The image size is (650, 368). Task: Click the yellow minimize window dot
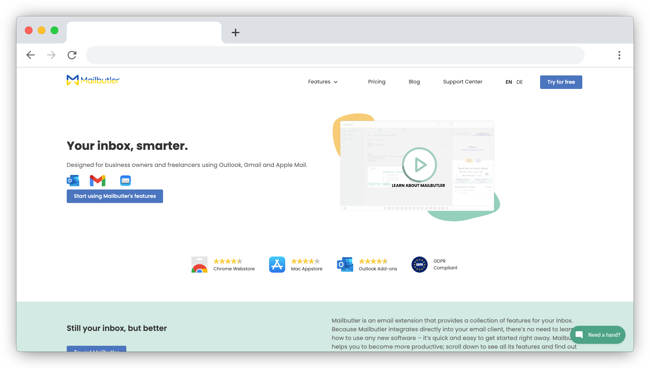pyautogui.click(x=42, y=30)
